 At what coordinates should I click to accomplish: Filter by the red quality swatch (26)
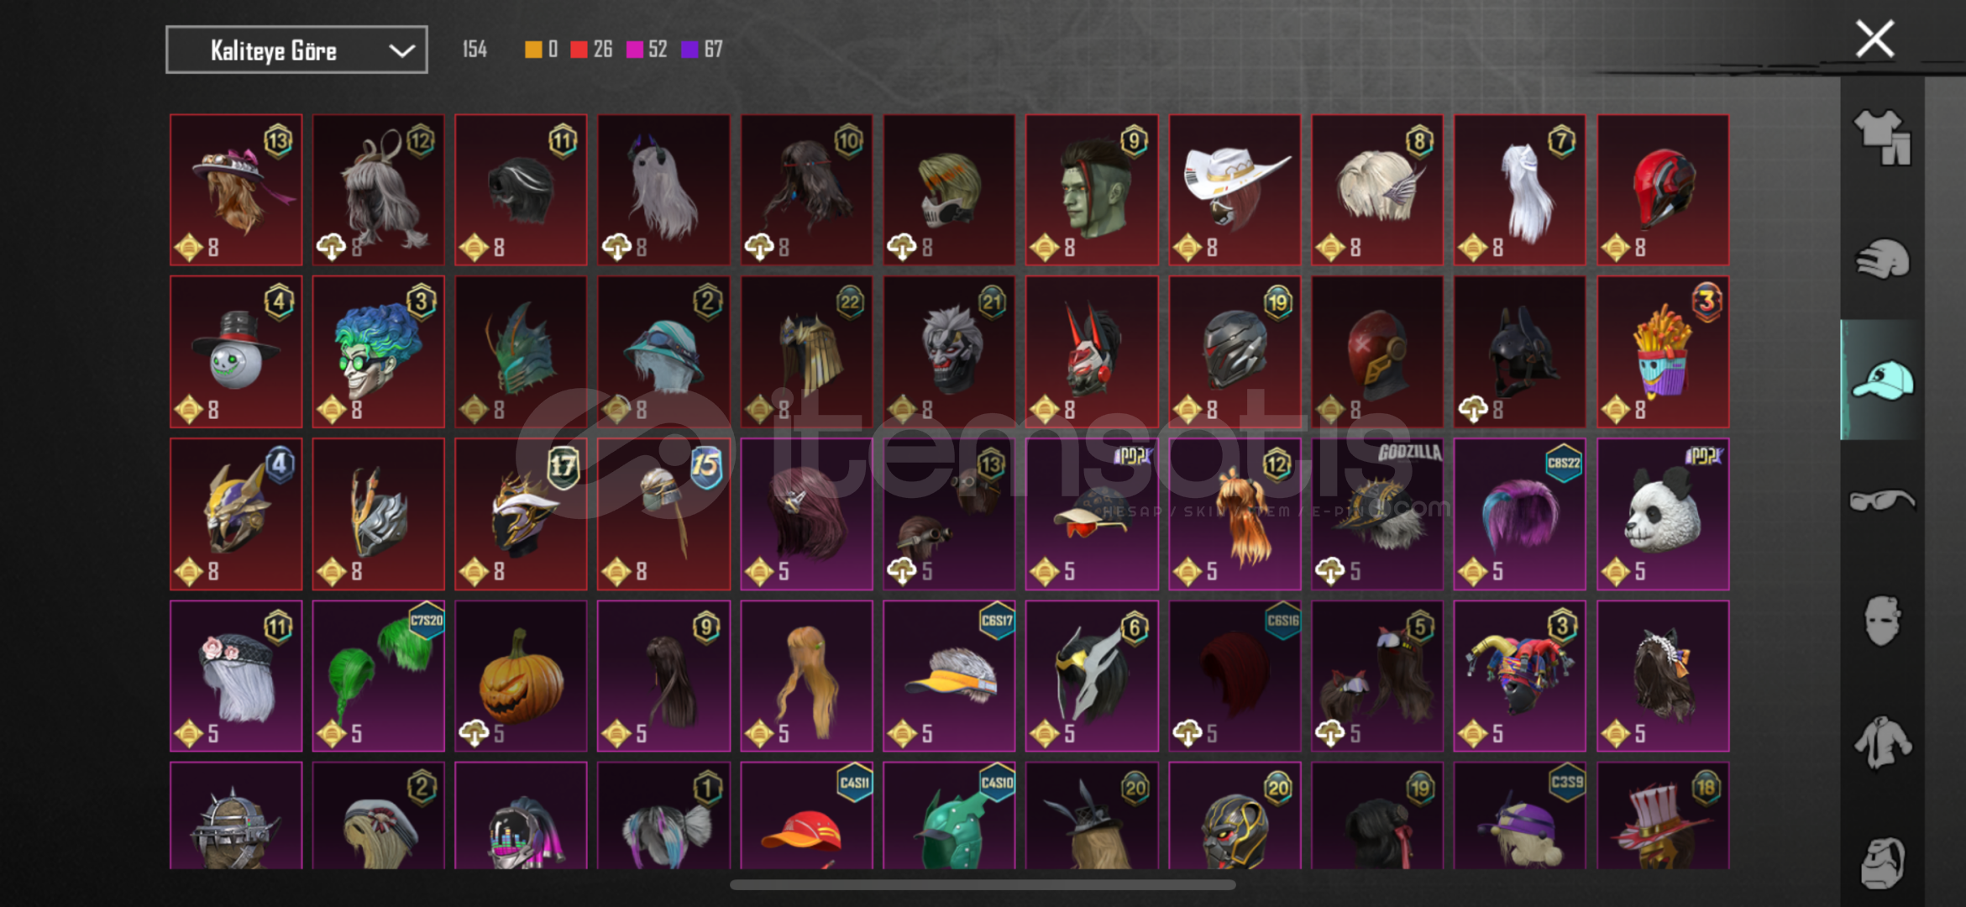pyautogui.click(x=591, y=50)
